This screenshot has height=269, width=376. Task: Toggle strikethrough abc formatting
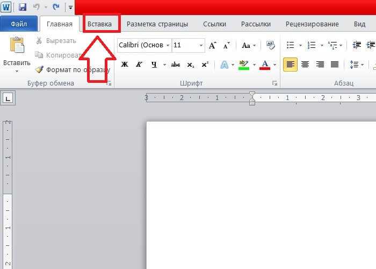(176, 65)
